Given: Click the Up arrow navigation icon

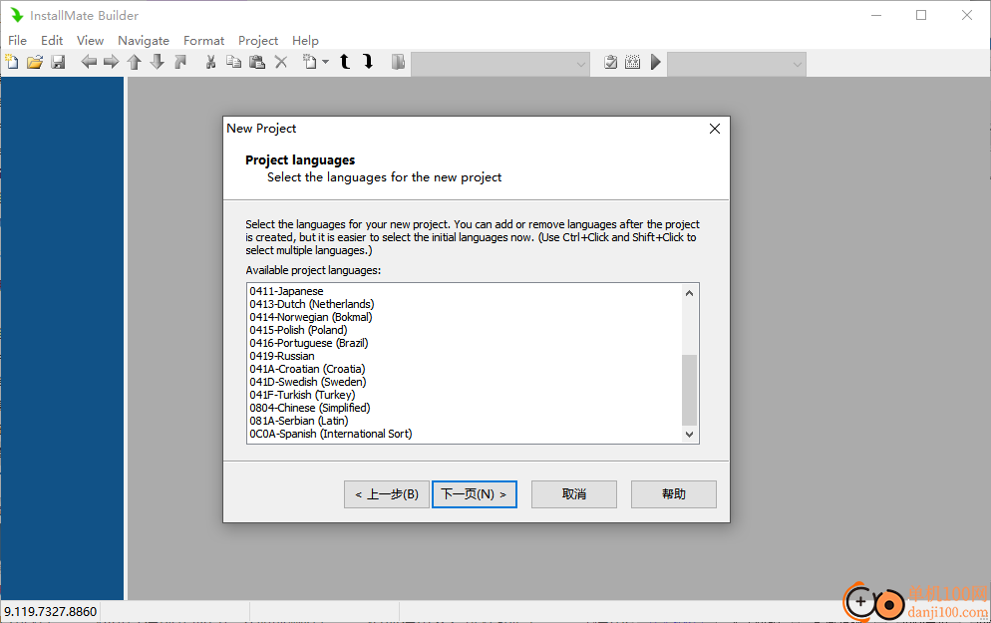Looking at the screenshot, I should [134, 62].
